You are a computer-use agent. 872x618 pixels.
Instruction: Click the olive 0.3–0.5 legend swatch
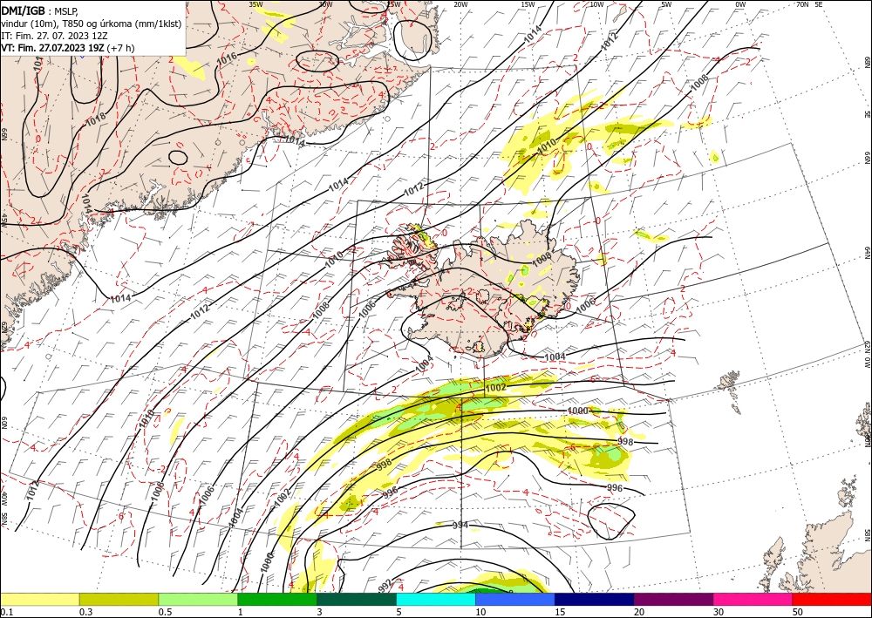pyautogui.click(x=119, y=599)
